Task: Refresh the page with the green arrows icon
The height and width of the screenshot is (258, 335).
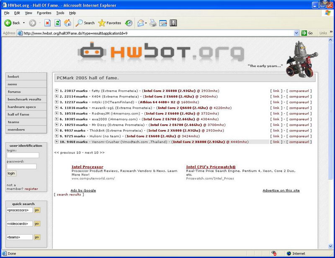Action: (57, 23)
